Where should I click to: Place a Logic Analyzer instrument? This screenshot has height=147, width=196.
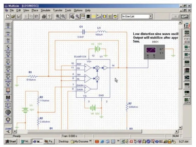point(187,70)
